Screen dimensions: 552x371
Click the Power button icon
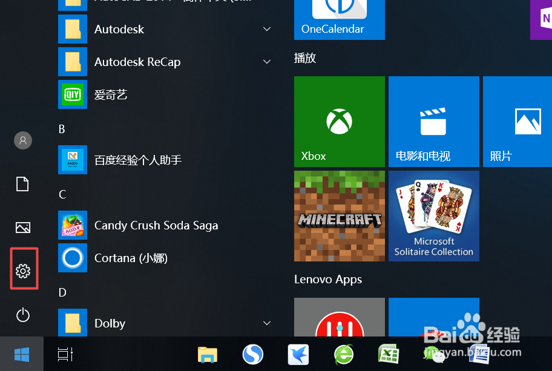click(23, 315)
